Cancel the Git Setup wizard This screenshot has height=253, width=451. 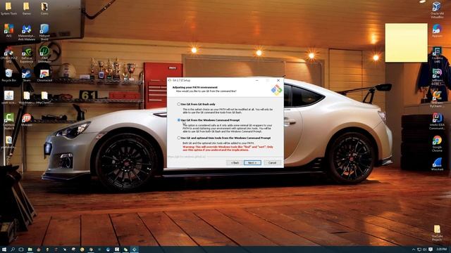tap(272, 162)
